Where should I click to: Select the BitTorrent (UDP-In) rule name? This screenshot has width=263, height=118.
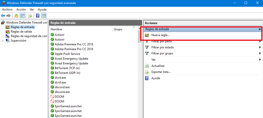coord(67,73)
